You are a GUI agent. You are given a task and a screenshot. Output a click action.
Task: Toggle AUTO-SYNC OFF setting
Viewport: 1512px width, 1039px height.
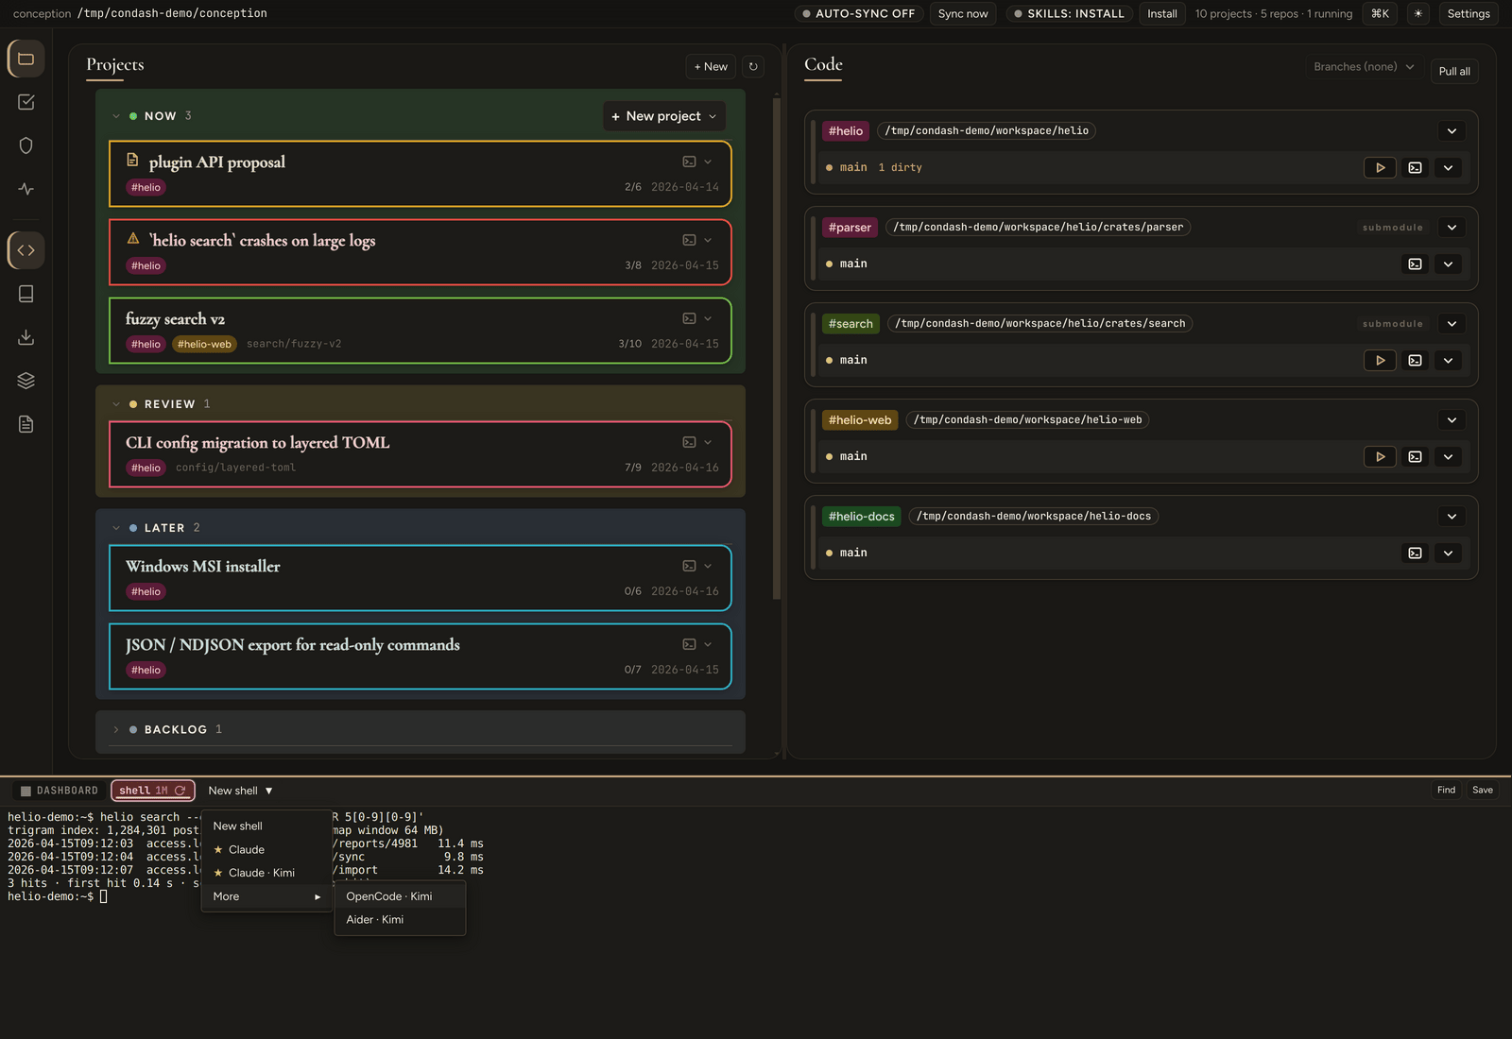858,13
